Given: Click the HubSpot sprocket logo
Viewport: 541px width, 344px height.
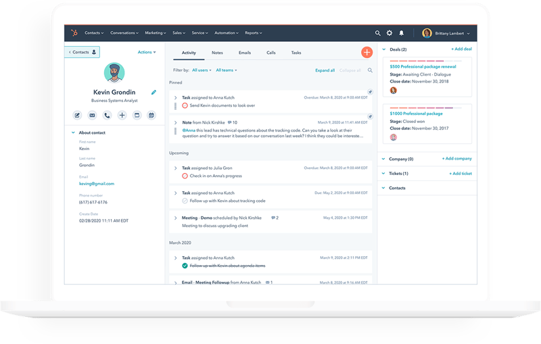Looking at the screenshot, I should [73, 32].
